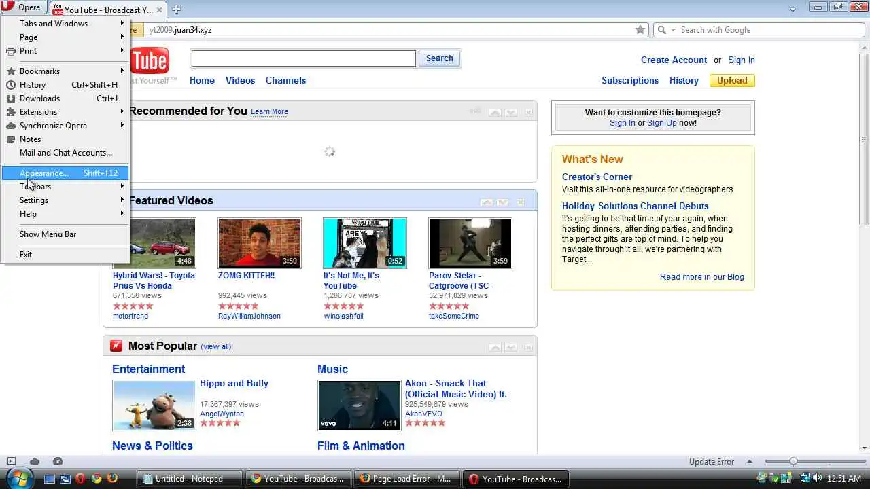Close Recommended for You module

[x=528, y=112]
